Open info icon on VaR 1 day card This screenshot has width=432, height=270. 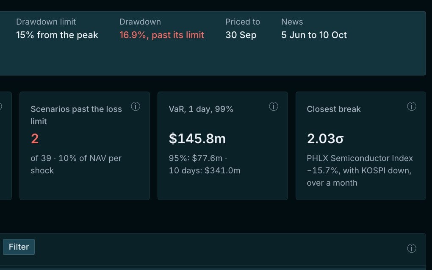click(x=274, y=106)
